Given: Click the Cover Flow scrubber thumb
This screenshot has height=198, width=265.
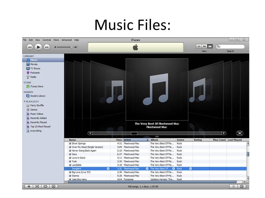Looking at the screenshot, I should pyautogui.click(x=134, y=133).
